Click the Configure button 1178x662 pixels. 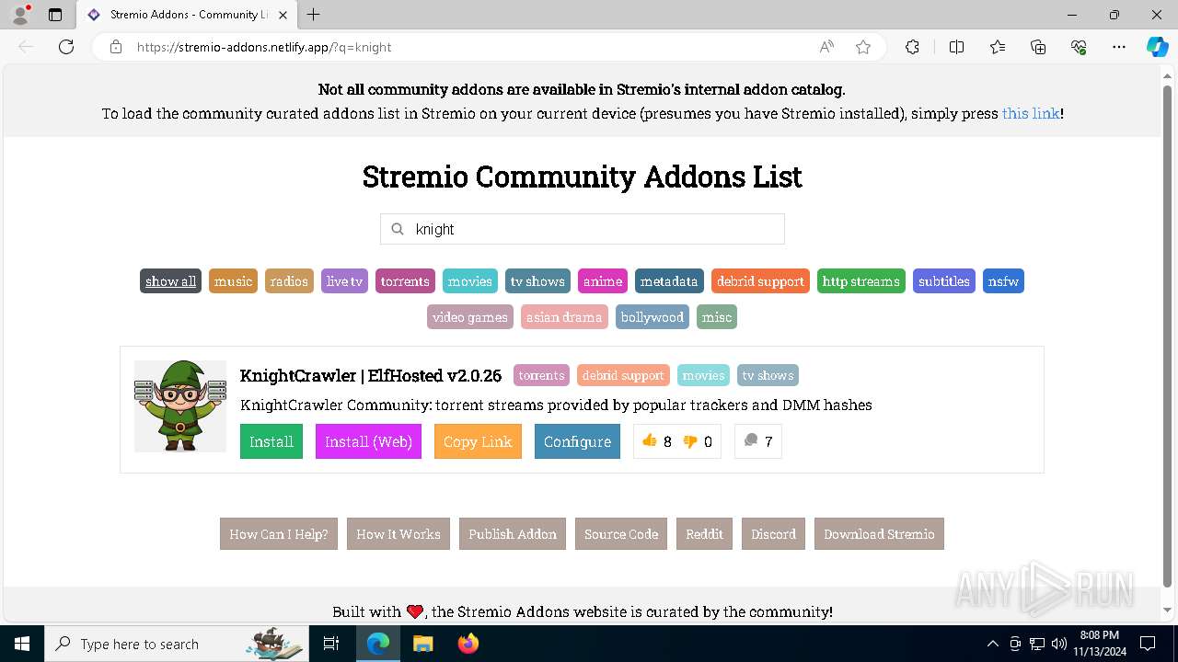[577, 441]
